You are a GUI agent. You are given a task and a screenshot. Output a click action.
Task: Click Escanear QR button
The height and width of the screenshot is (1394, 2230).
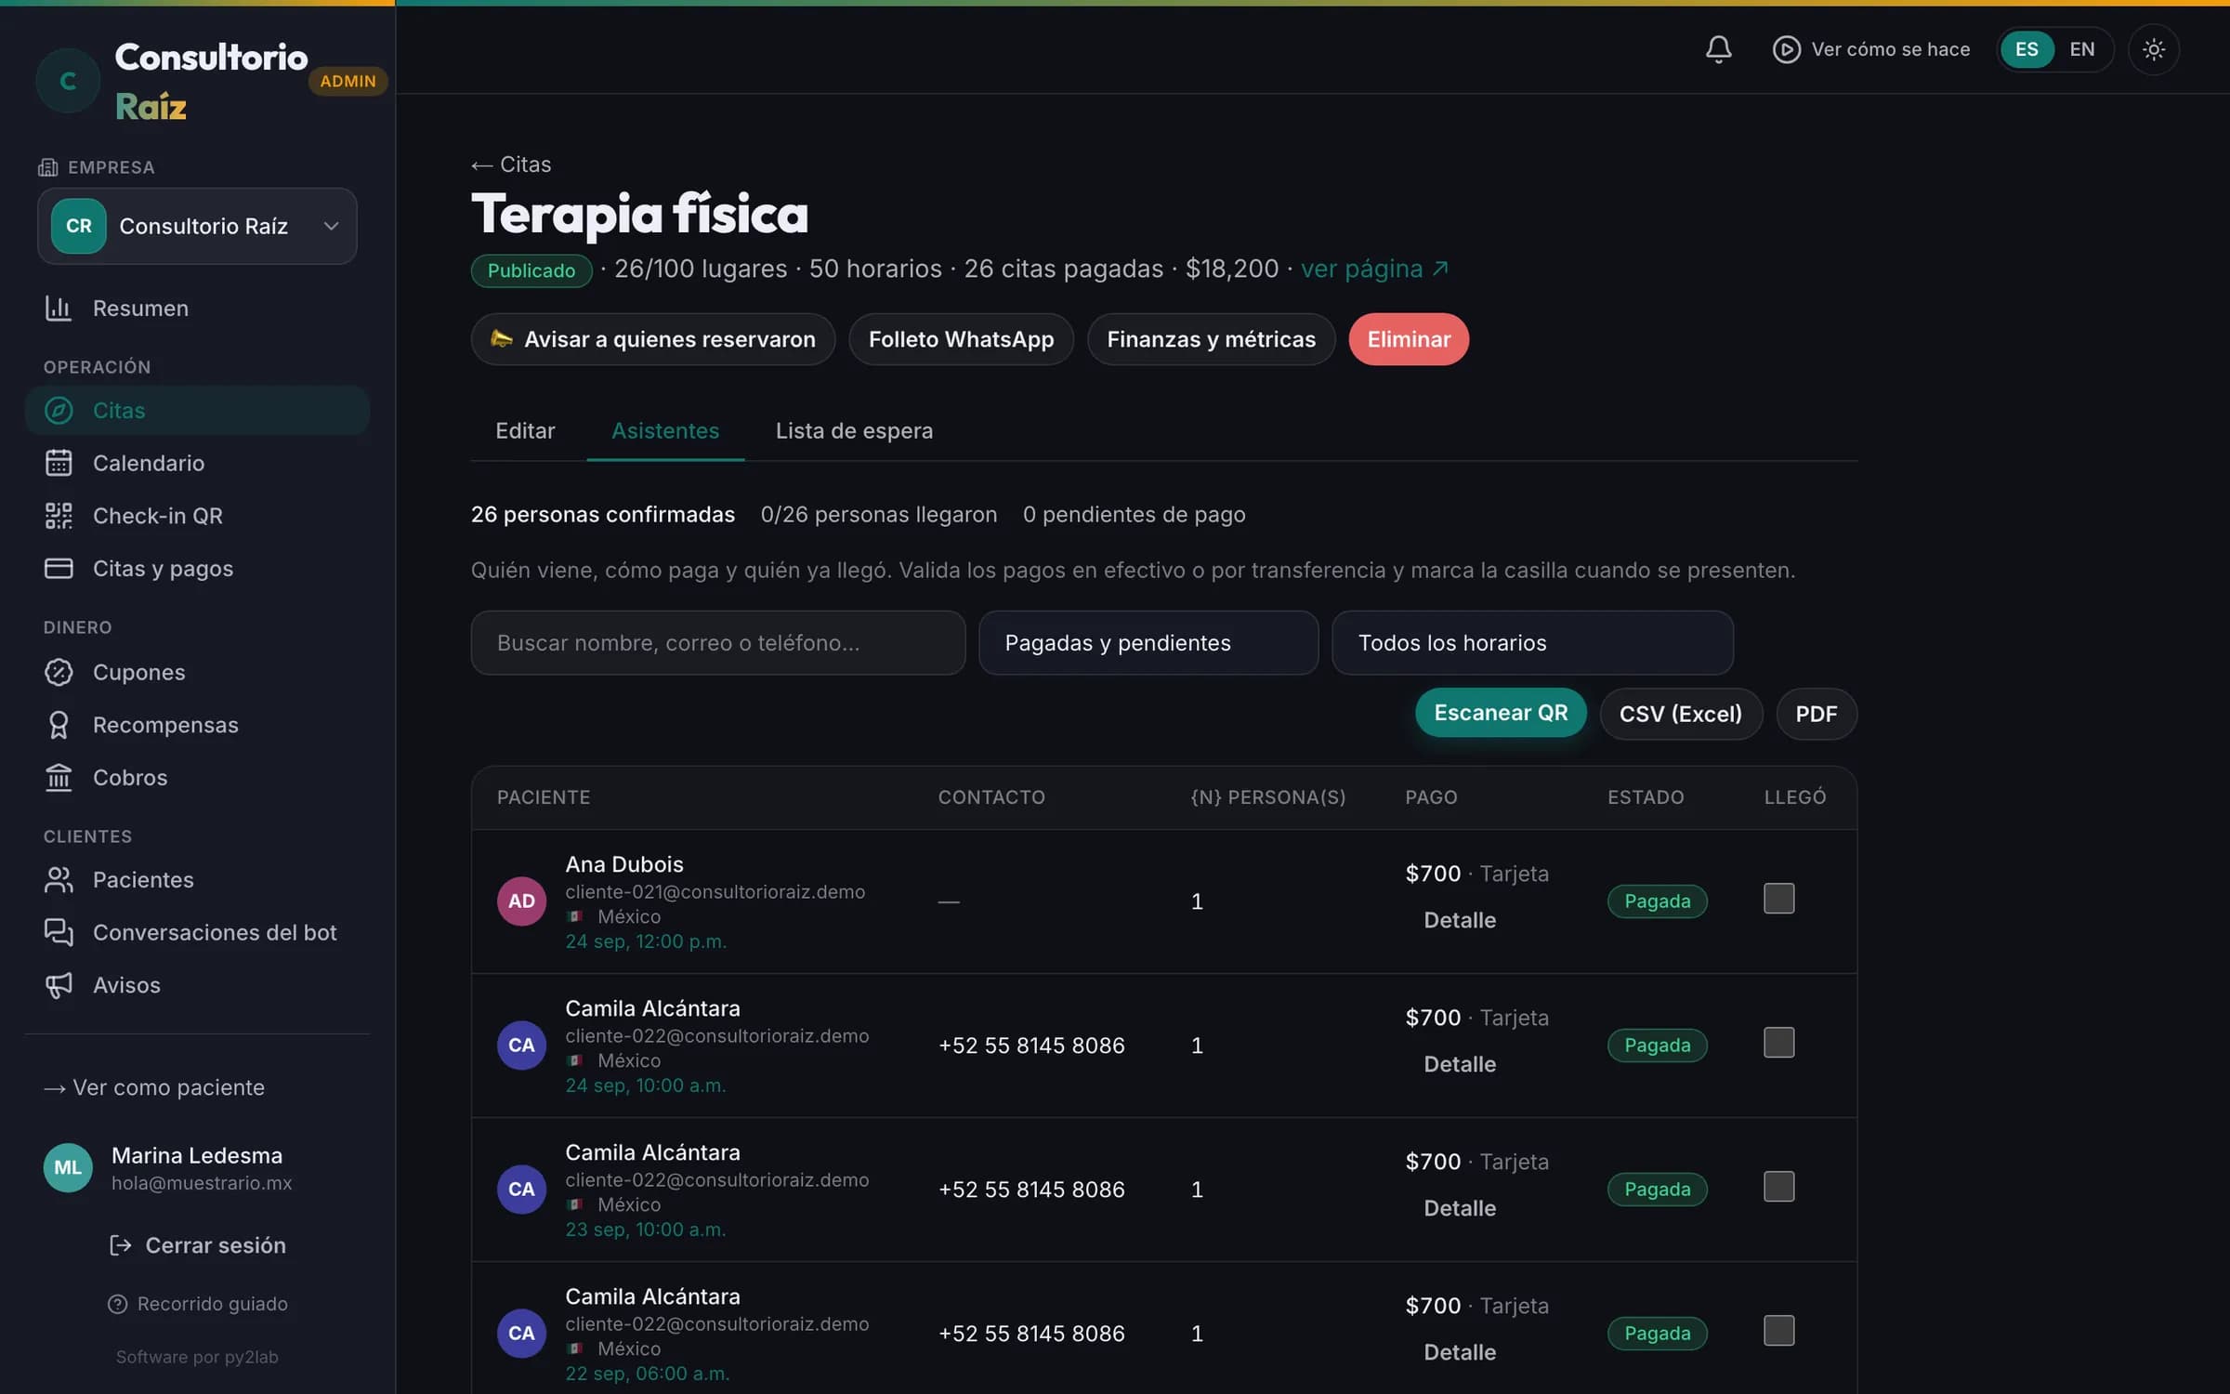click(x=1501, y=713)
